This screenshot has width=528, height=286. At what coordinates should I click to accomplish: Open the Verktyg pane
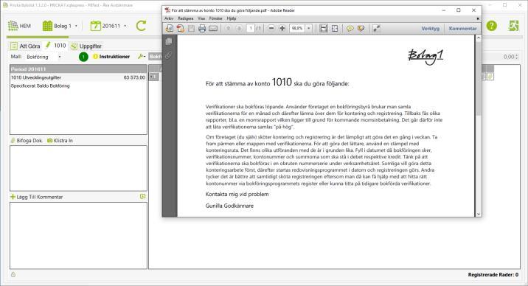point(431,29)
